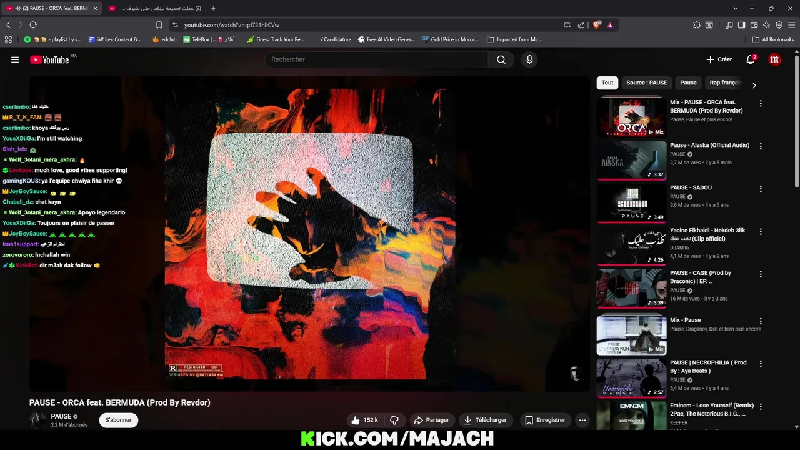This screenshot has width=800, height=450.
Task: Open options for NECROPHILIA video
Action: point(761,364)
